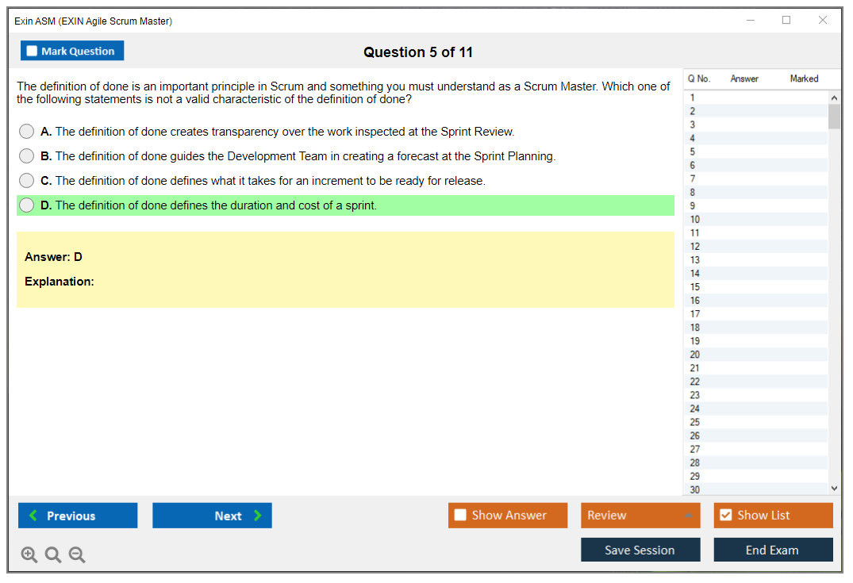Toggle the Show Answer checkbox
This screenshot has height=583, width=853.
pos(460,516)
